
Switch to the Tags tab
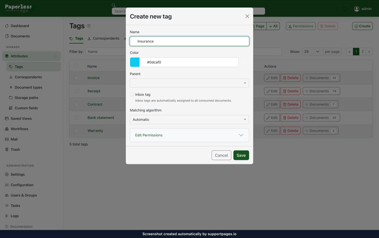[76, 38]
